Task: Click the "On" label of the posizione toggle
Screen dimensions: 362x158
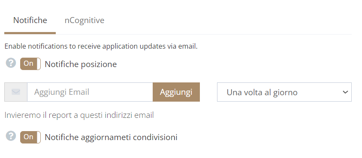Action: [28, 64]
